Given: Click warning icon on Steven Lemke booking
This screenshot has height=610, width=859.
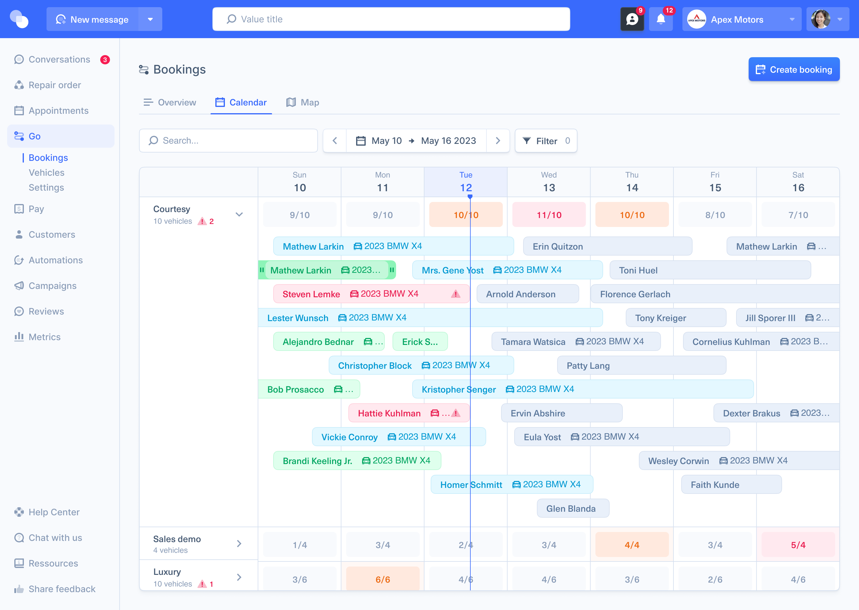Looking at the screenshot, I should tap(455, 294).
